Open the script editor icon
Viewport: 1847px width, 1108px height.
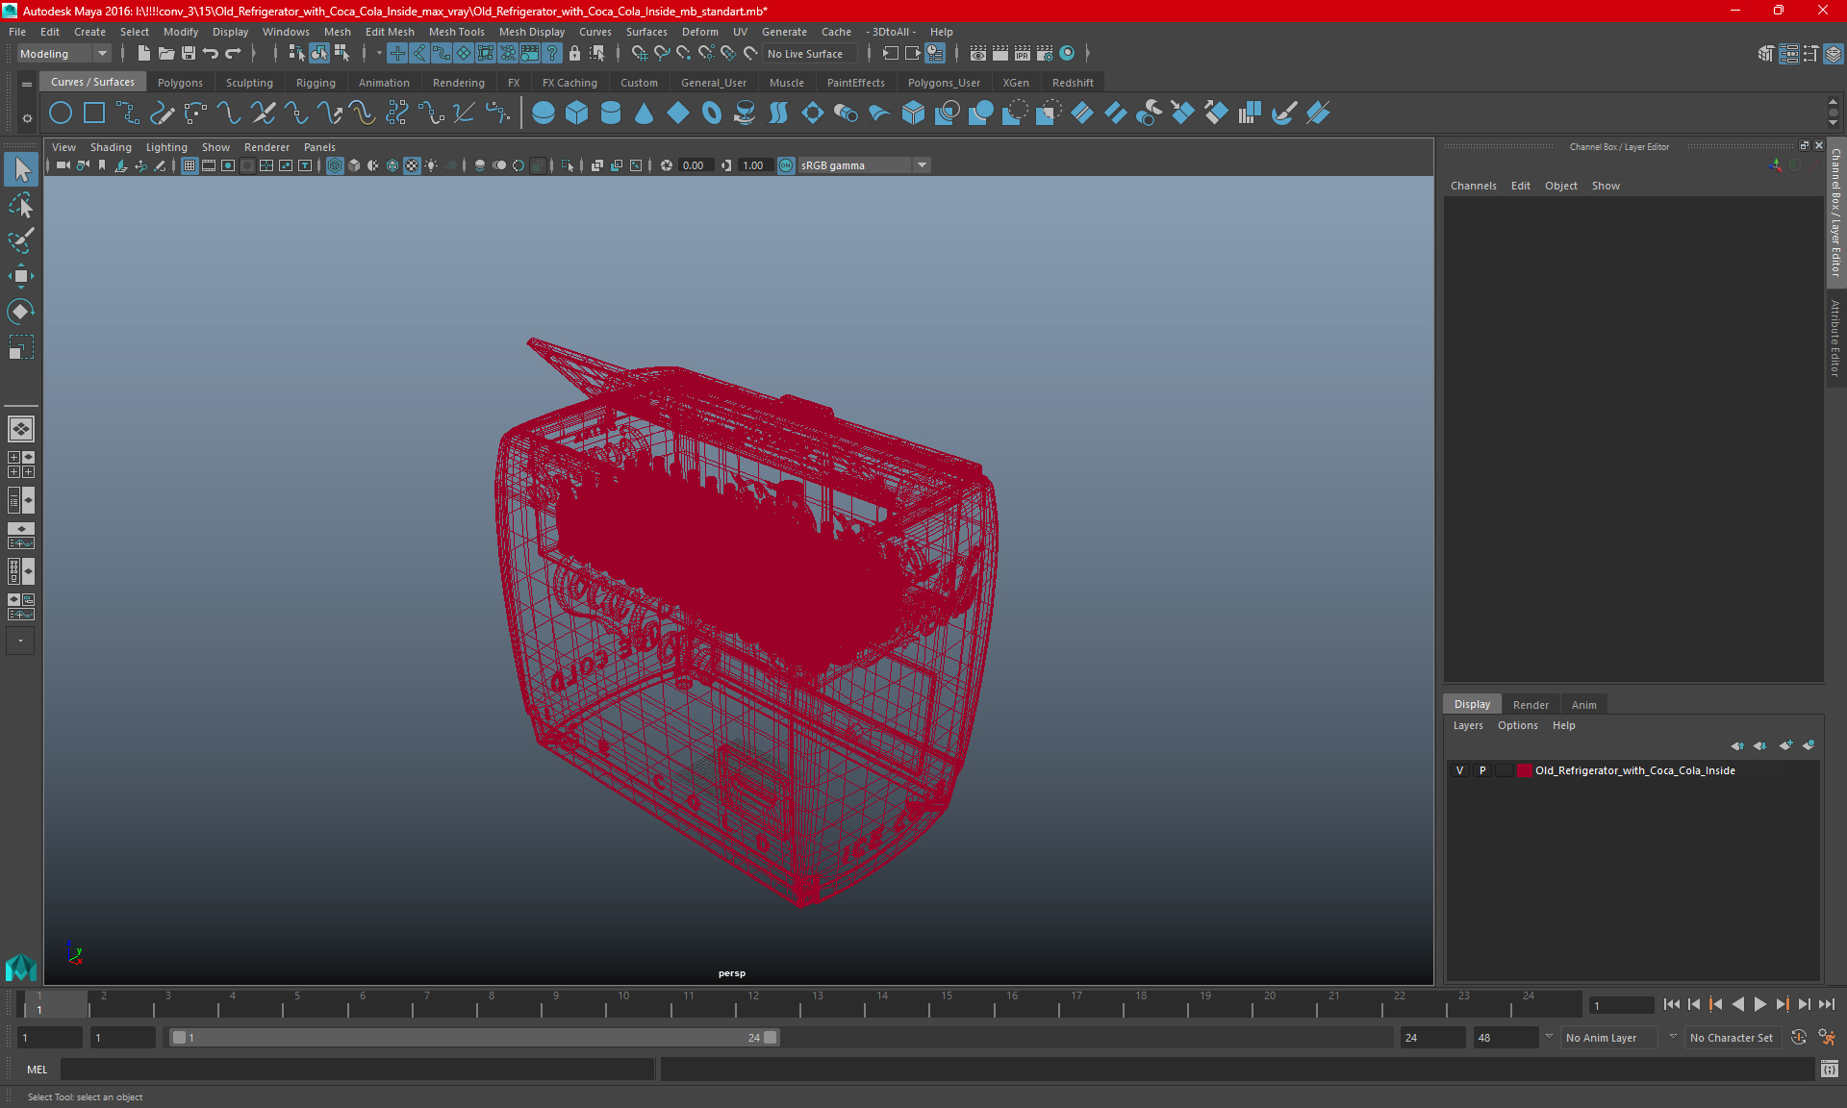click(x=1830, y=1070)
